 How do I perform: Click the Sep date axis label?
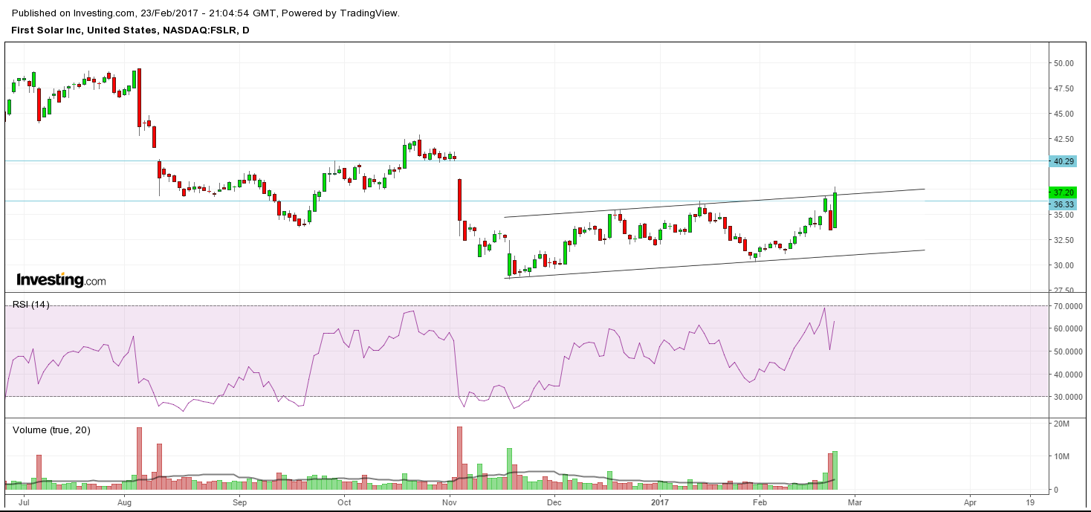click(x=239, y=503)
